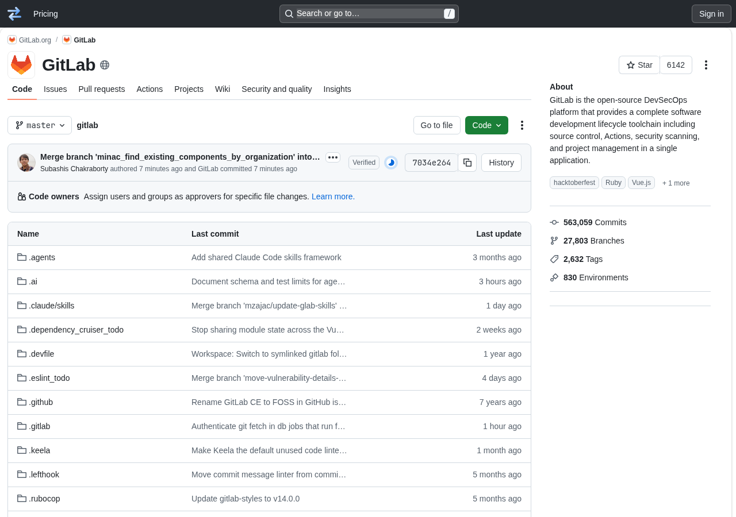Open the Issues tab

click(x=55, y=89)
